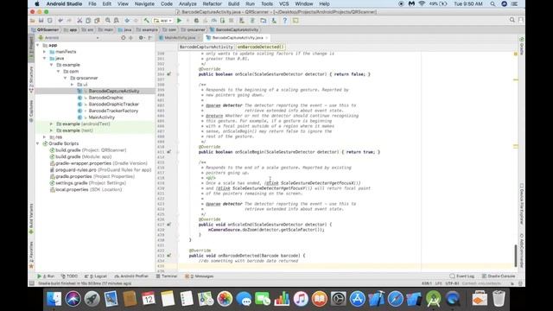Open the app run configuration dropdown
Viewport: 553px width, 311px height.
coord(162,21)
